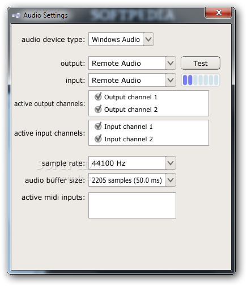Open the audio device type dropdown arrow
The height and width of the screenshot is (286, 247).
148,39
